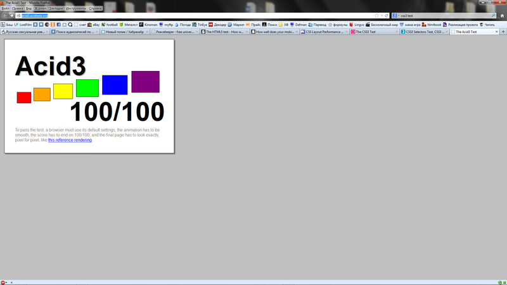This screenshot has height=285, width=507.
Task: Open the Погода bookmark
Action: [183, 25]
